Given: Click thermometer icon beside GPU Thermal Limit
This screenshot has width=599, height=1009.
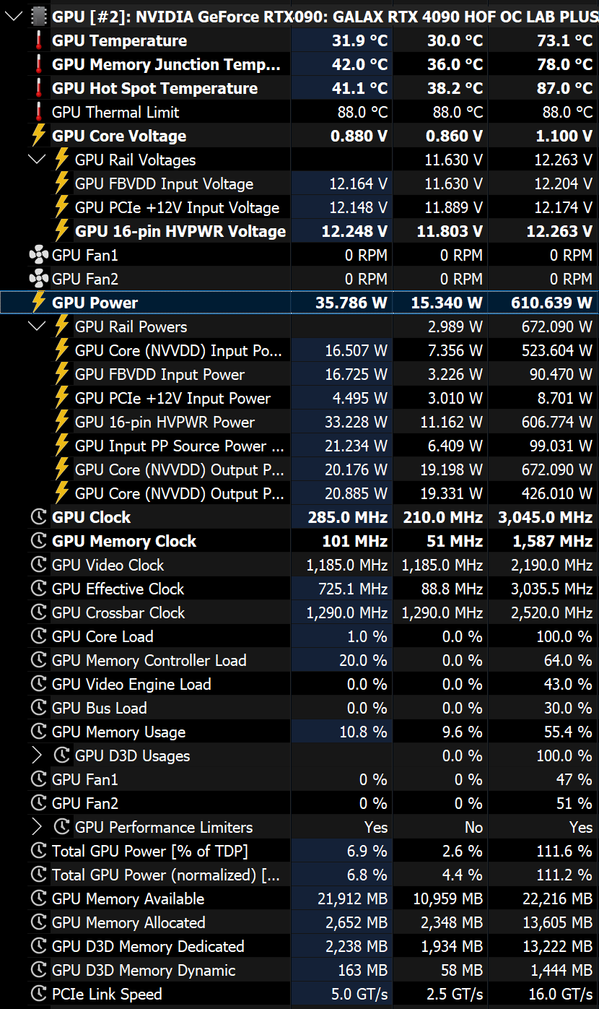Looking at the screenshot, I should [x=38, y=112].
